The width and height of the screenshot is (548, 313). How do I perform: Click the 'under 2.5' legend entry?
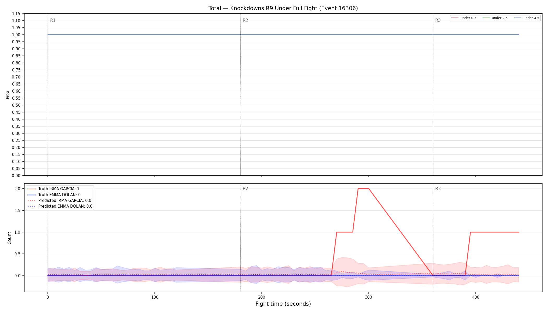pyautogui.click(x=495, y=18)
